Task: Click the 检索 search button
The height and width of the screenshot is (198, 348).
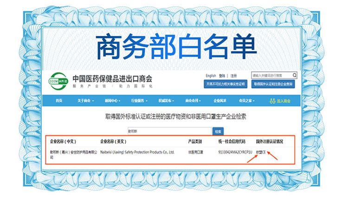Action: 218,131
